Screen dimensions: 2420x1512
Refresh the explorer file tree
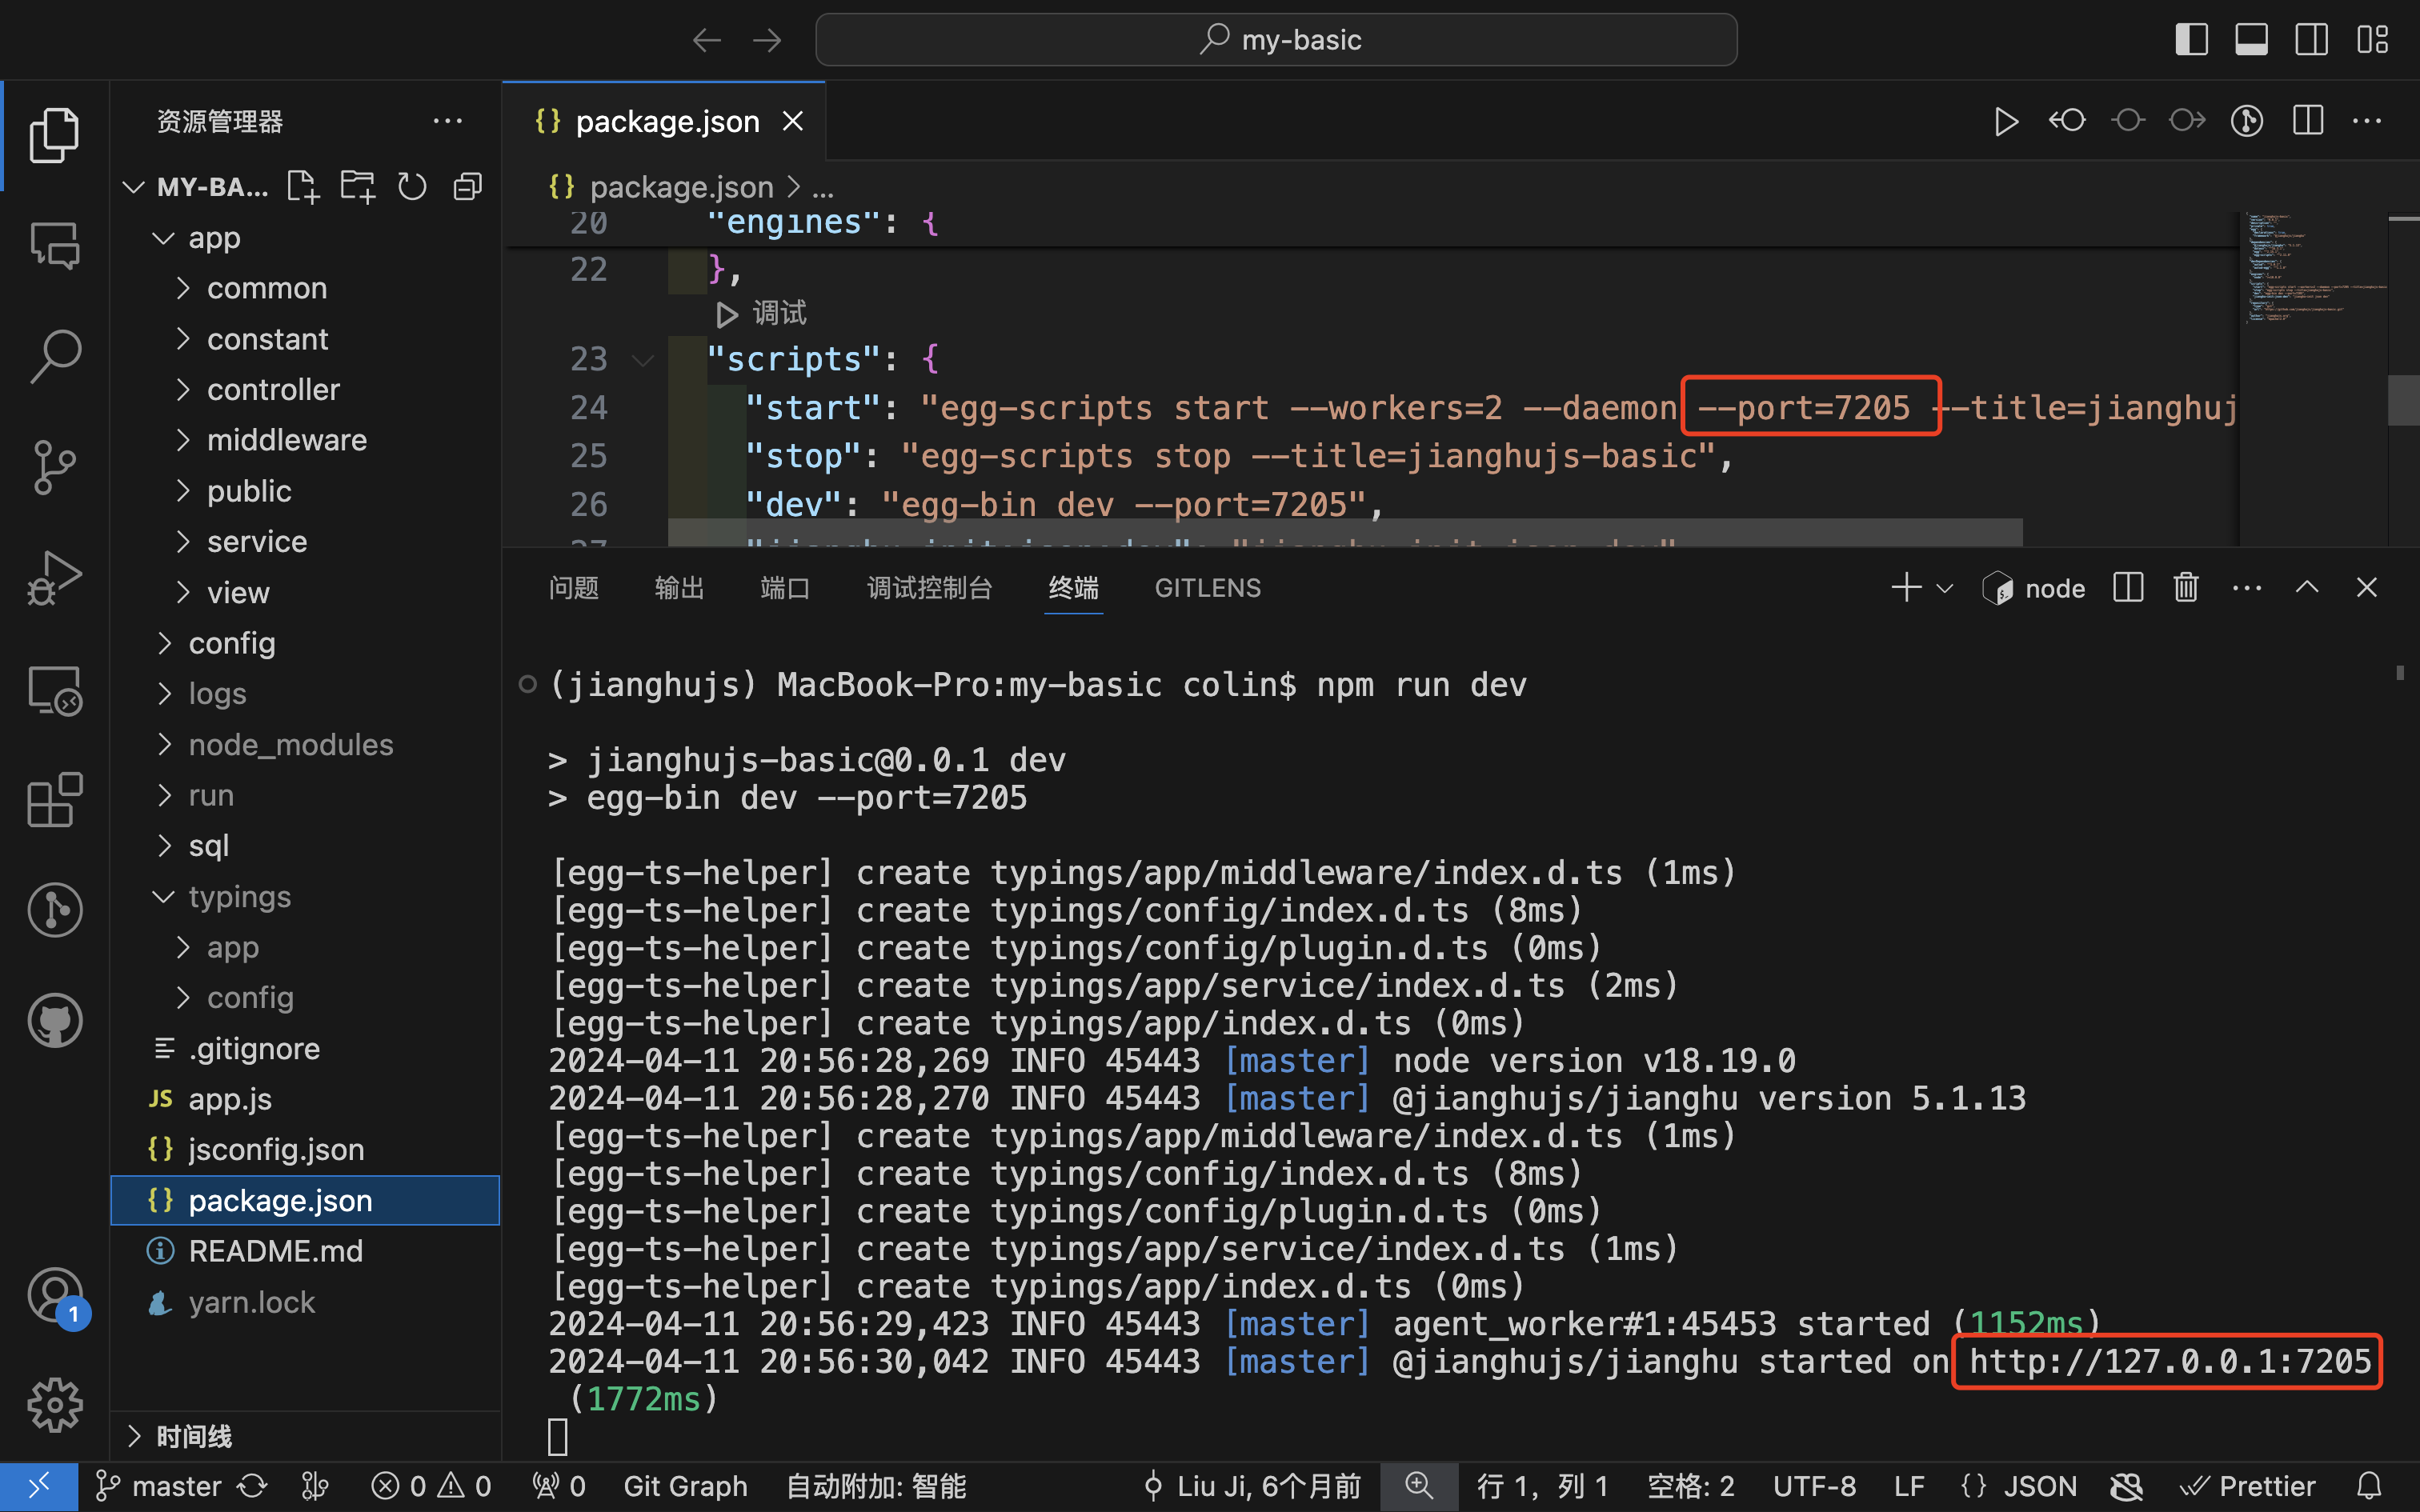click(x=412, y=187)
